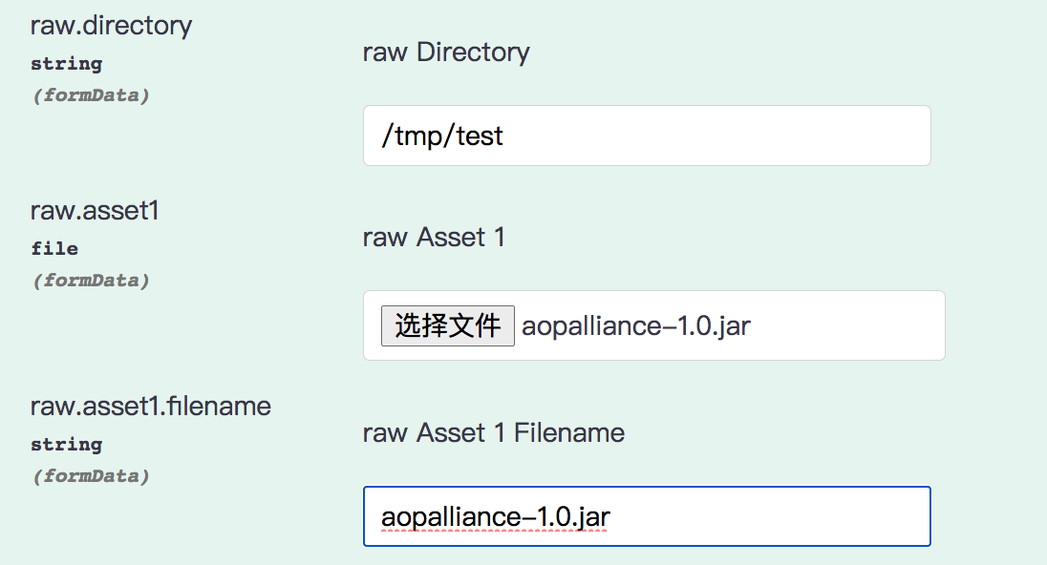
Task: Click (formData) label below raw.asset1
Action: pyautogui.click(x=91, y=281)
